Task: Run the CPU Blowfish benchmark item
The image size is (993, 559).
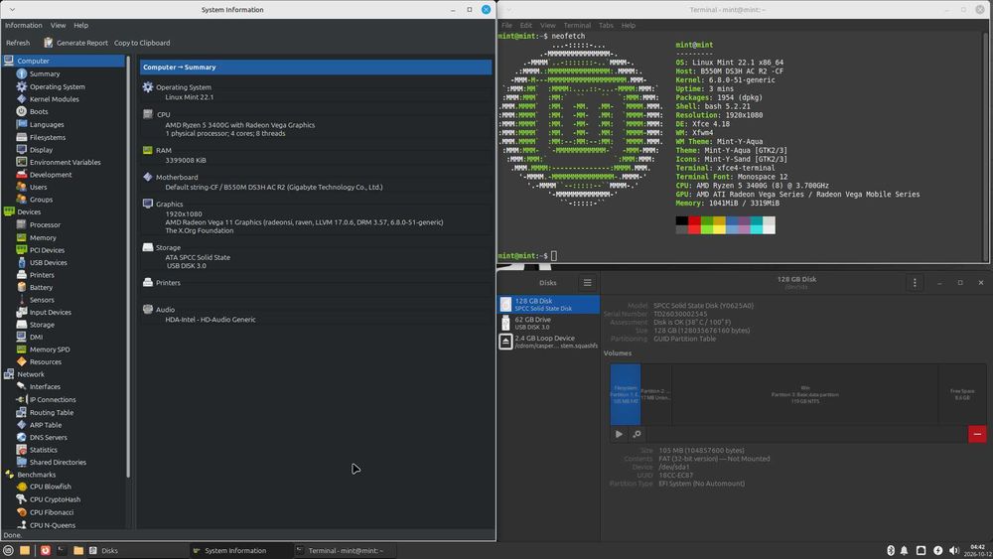Action: click(x=50, y=487)
